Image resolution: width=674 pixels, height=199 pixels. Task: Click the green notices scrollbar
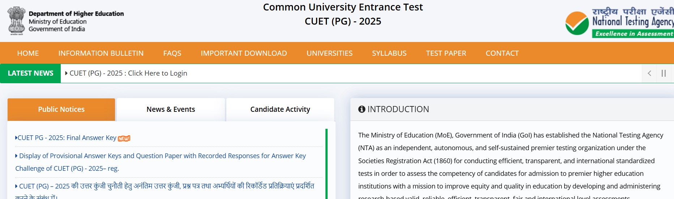pos(327,163)
